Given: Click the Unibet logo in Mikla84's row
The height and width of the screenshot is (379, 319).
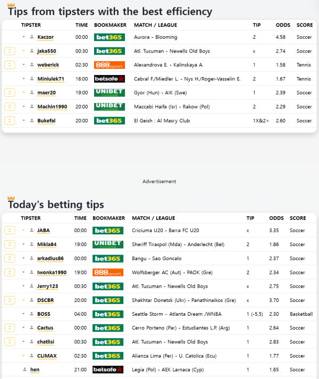Looking at the screenshot, I should coord(108,245).
